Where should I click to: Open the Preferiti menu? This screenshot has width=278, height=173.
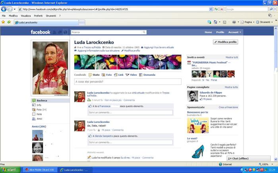tap(38, 16)
